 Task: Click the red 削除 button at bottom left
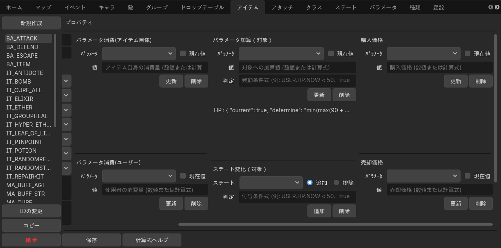31,240
